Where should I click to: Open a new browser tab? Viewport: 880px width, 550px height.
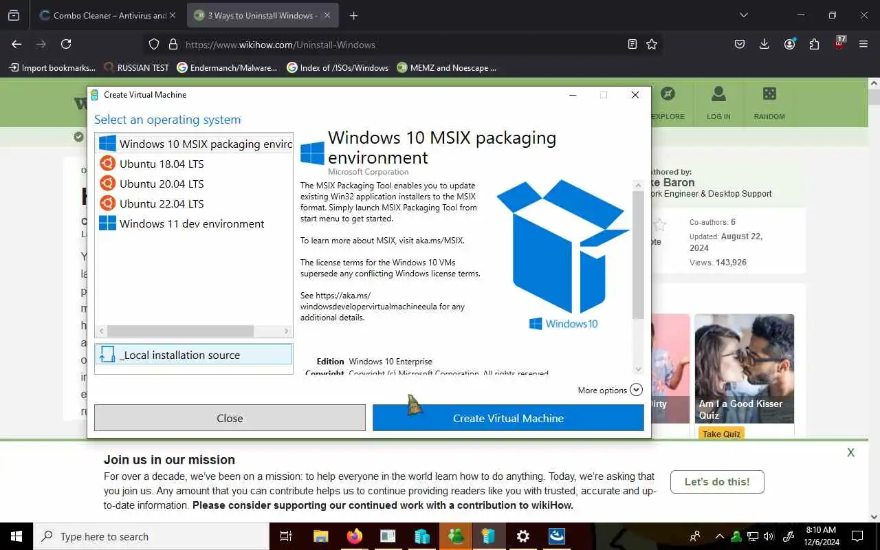(353, 15)
